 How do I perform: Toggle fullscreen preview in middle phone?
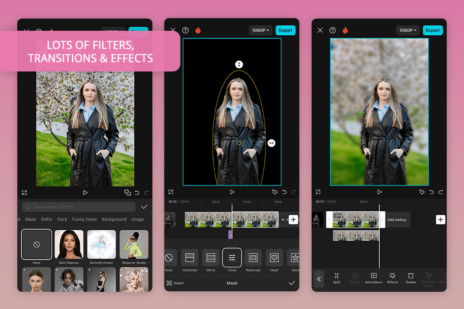coord(171,192)
